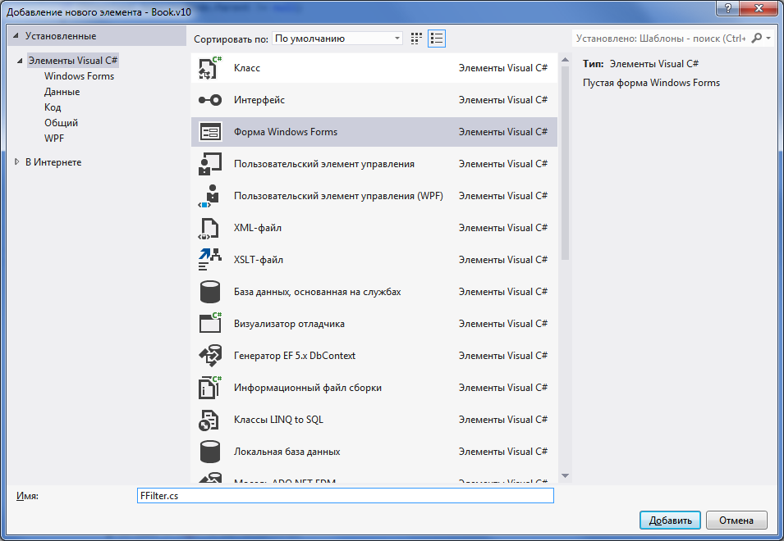Select the Классы LINQ to SQL icon

(x=210, y=420)
